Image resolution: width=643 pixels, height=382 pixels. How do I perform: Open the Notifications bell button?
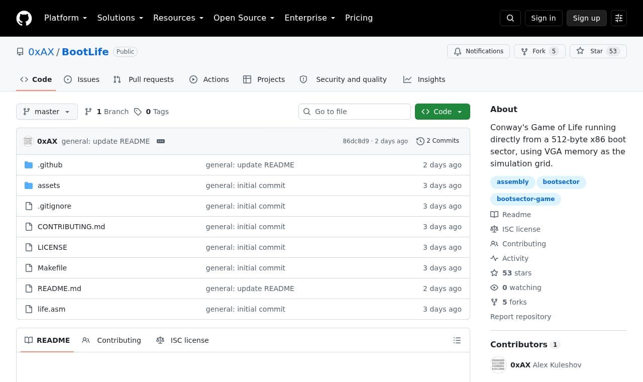pyautogui.click(x=478, y=51)
